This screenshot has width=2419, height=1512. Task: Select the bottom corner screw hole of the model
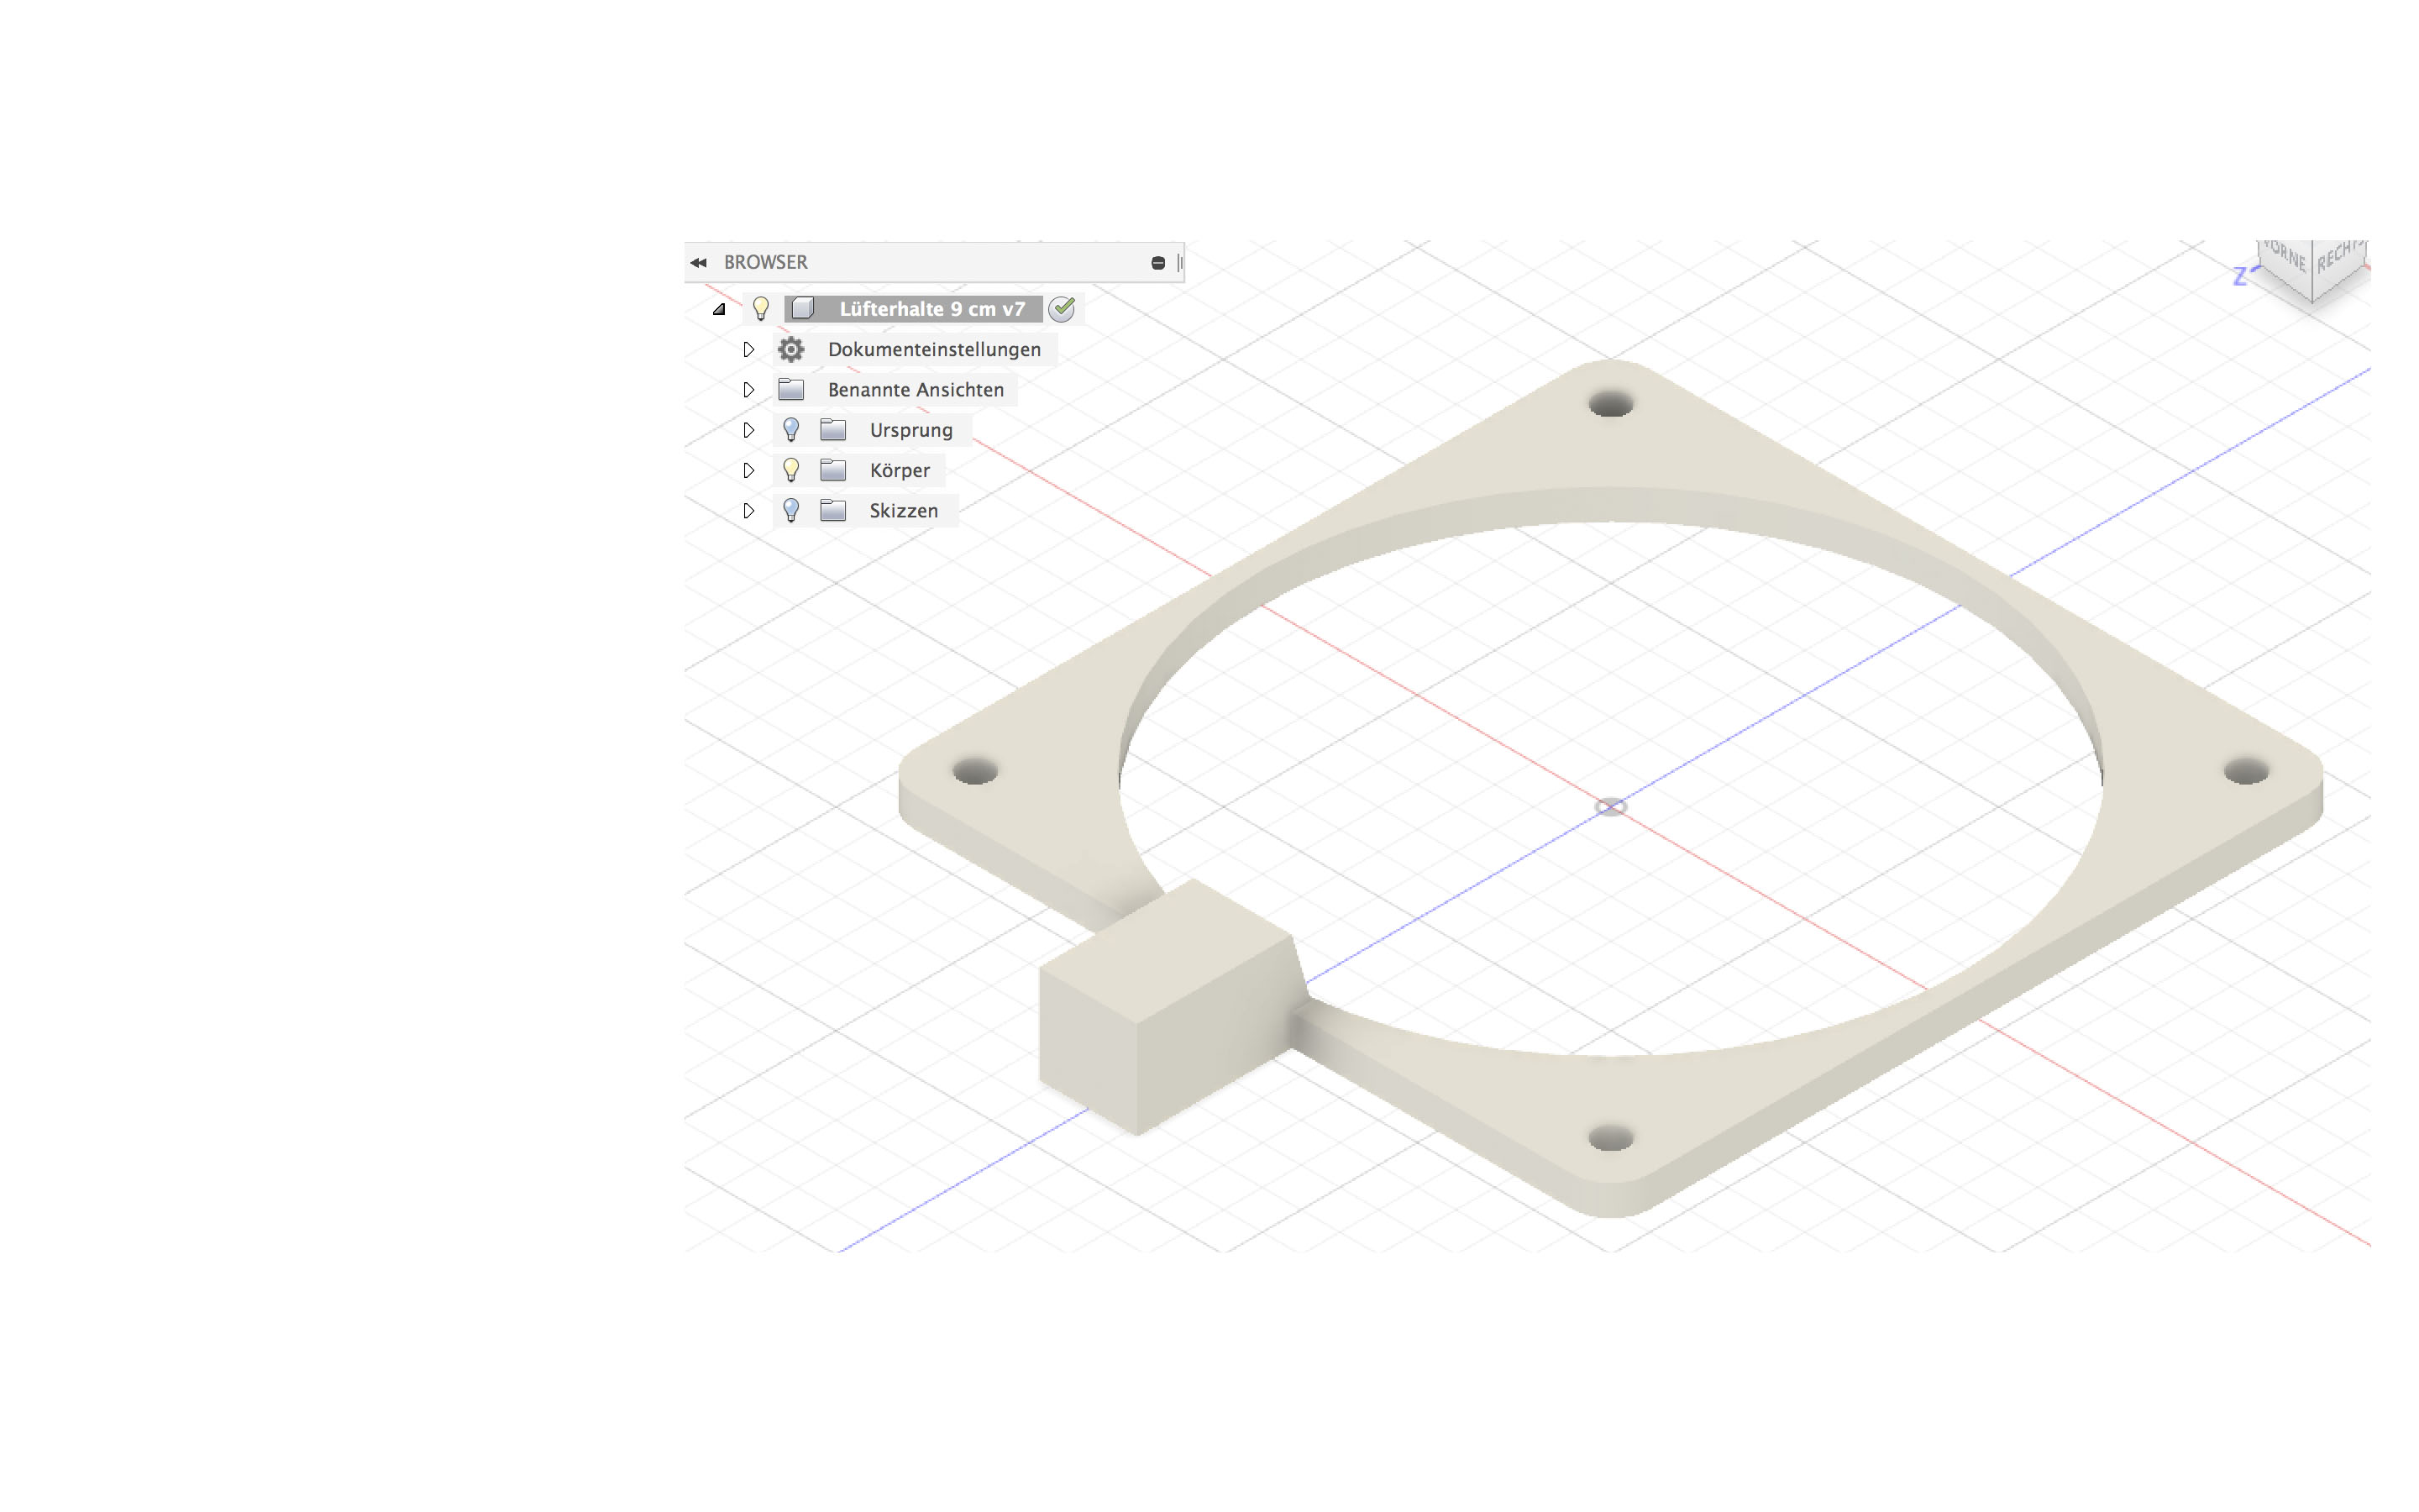[x=1610, y=1138]
